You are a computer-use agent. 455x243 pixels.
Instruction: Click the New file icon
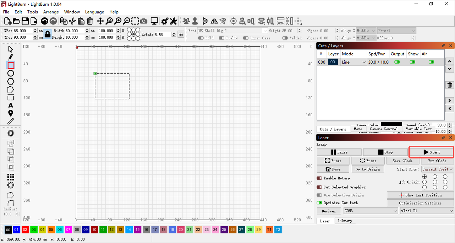[x=7, y=21]
